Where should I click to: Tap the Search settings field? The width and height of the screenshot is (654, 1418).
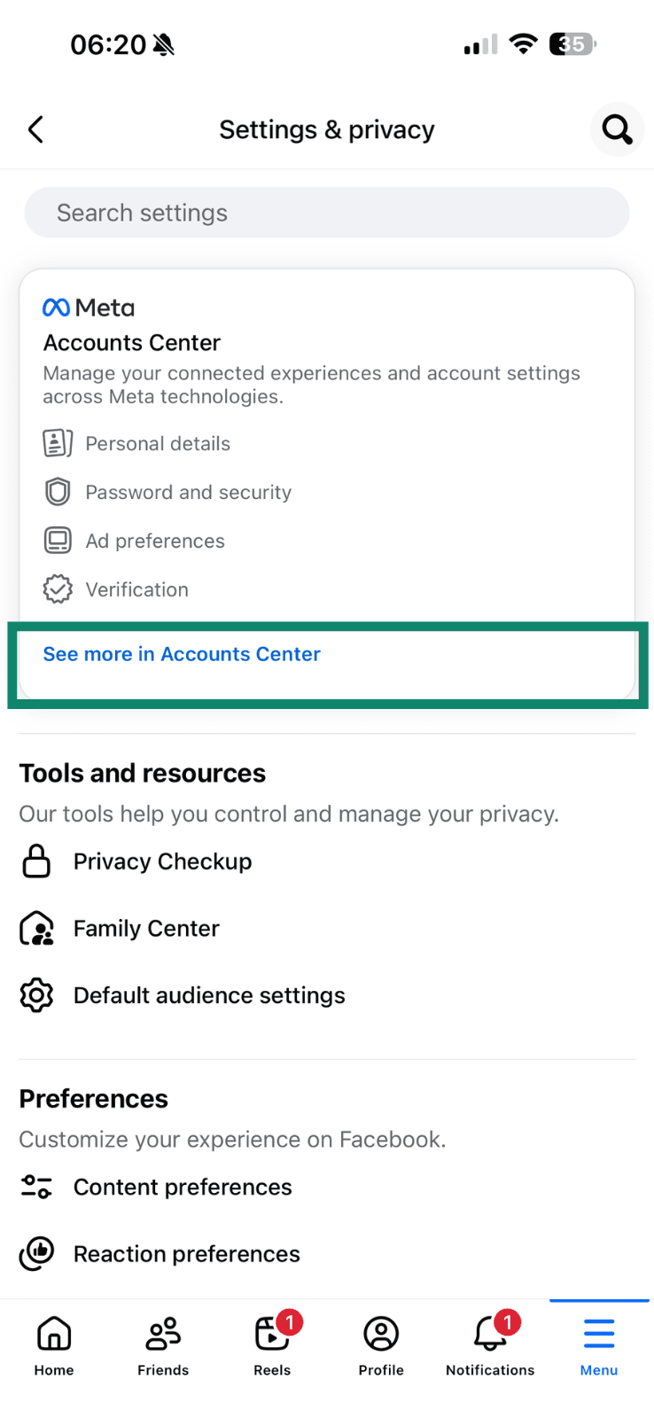(x=326, y=213)
